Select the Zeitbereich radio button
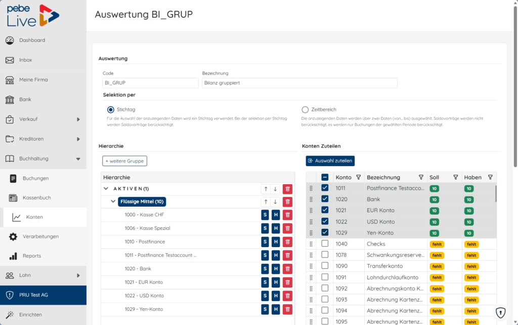Screen dimensions: 518x325 [305, 109]
